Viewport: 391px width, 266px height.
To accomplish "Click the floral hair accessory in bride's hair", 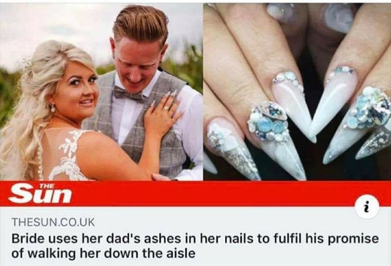I will click(x=27, y=64).
